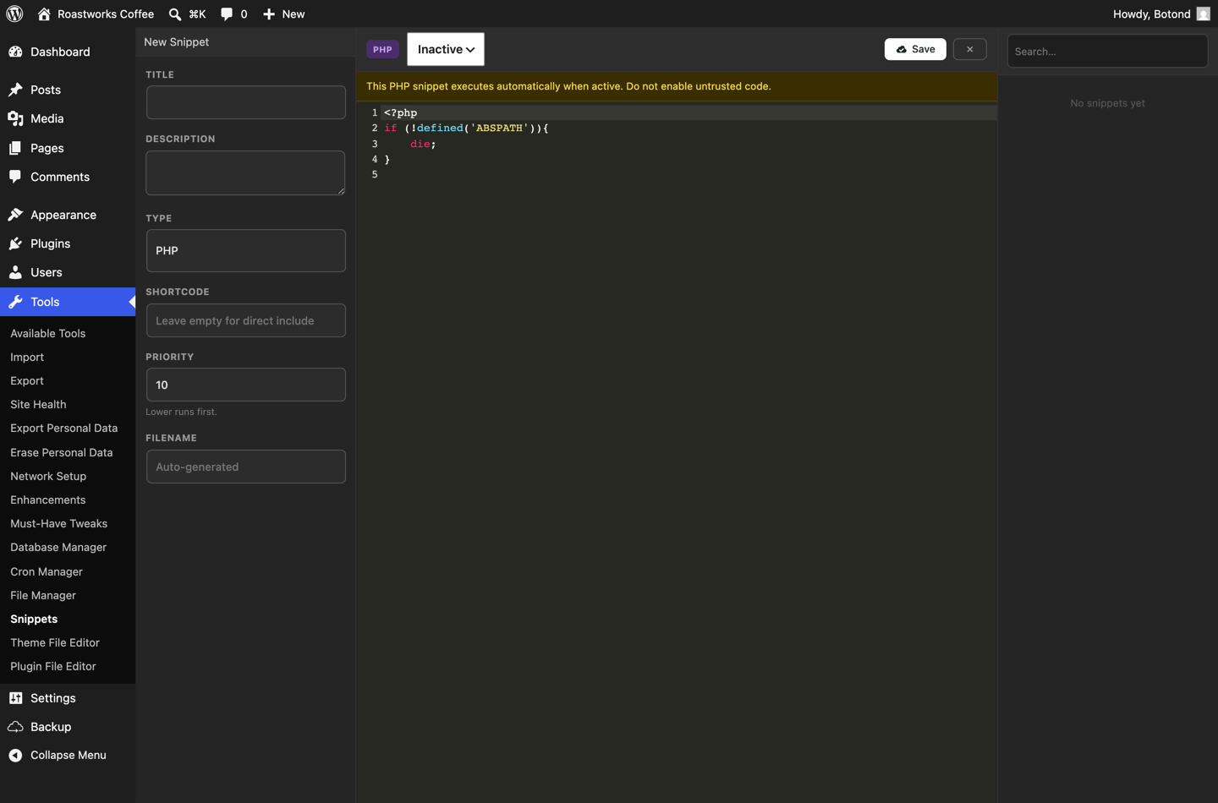
Task: Open Network Setup
Action: [48, 476]
